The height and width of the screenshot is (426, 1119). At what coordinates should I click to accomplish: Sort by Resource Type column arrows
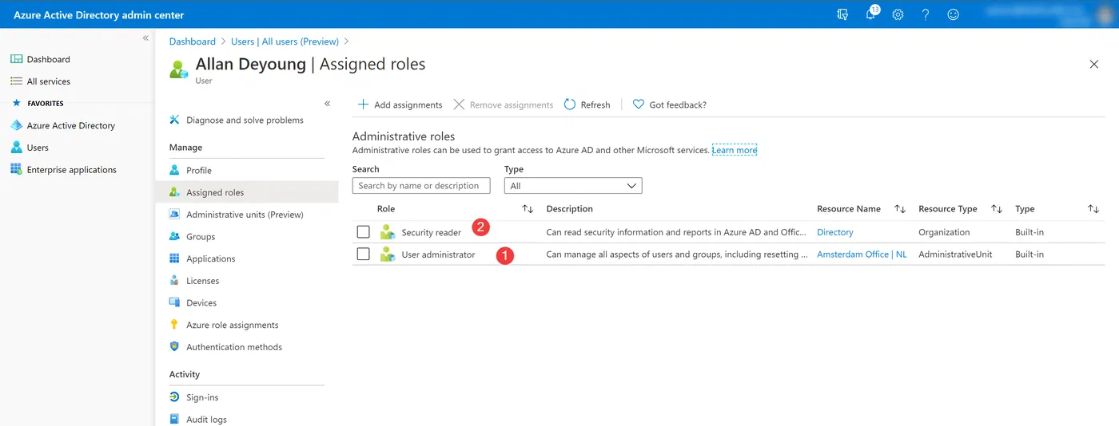tap(997, 209)
